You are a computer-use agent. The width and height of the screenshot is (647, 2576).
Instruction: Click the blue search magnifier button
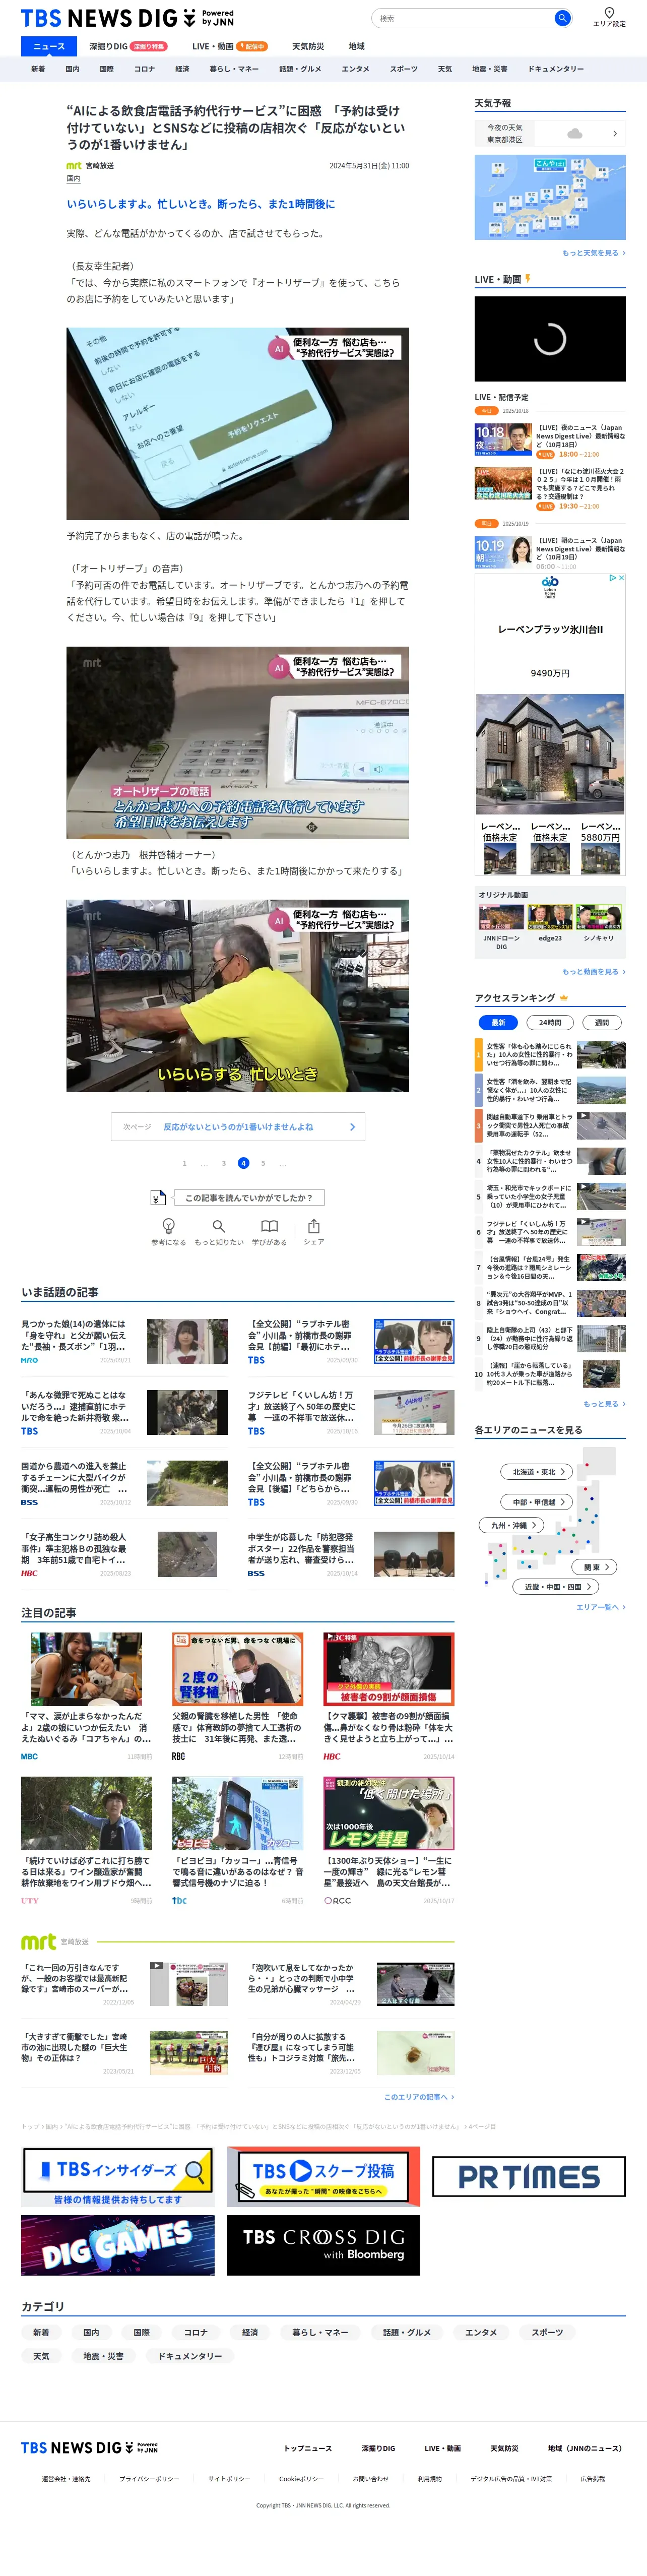(563, 18)
